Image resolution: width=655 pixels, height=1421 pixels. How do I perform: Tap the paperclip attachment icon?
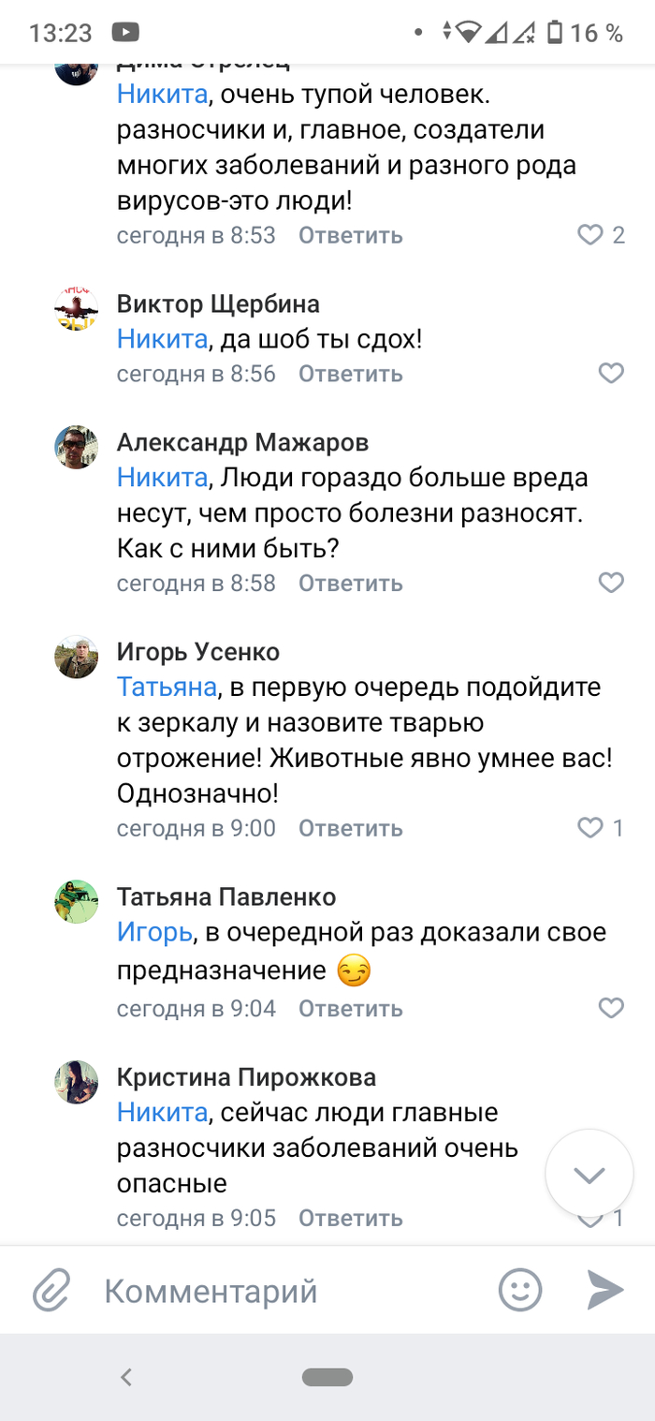[52, 1291]
